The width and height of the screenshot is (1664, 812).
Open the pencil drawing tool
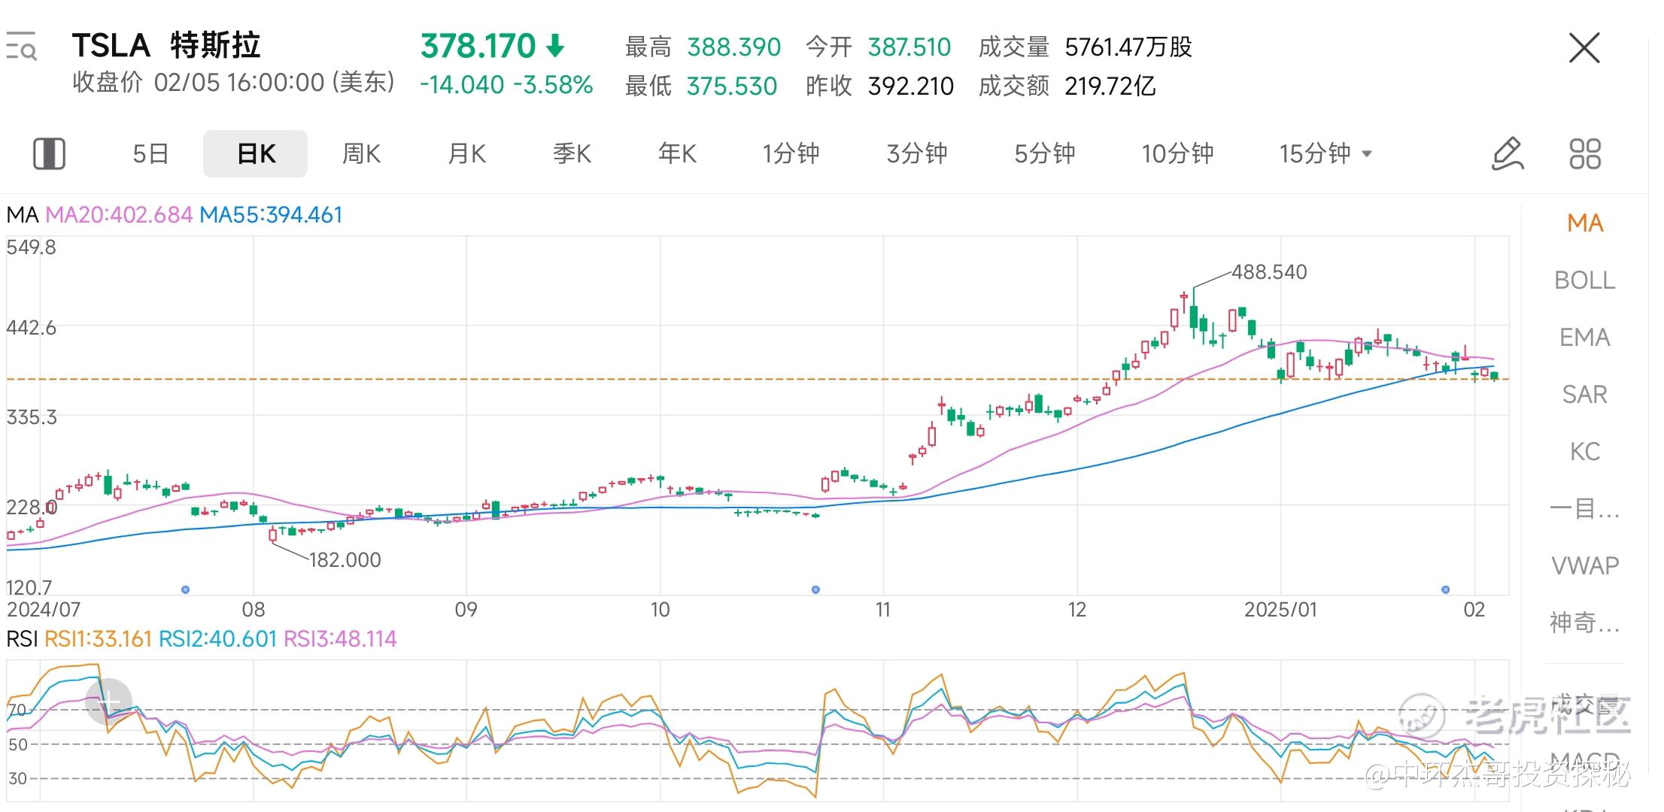point(1507,153)
